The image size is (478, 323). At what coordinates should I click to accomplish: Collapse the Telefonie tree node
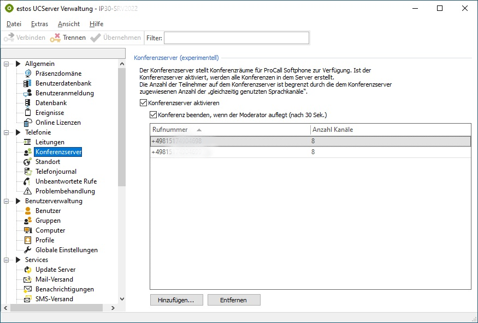click(x=7, y=132)
